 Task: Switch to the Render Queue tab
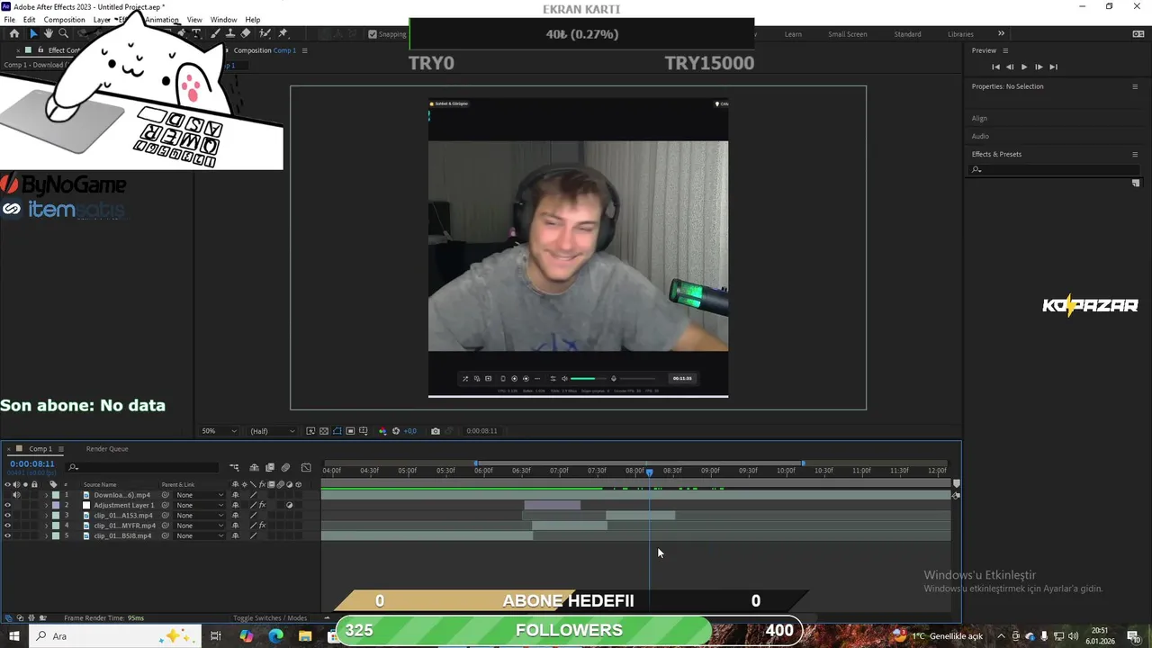(x=107, y=448)
